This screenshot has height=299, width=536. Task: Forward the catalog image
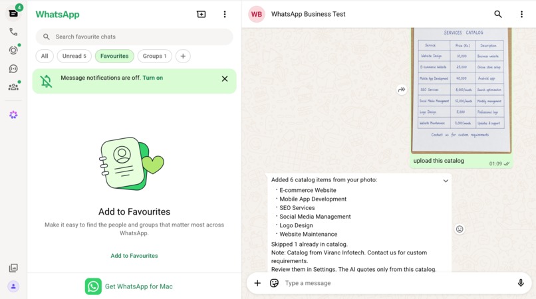(x=402, y=90)
